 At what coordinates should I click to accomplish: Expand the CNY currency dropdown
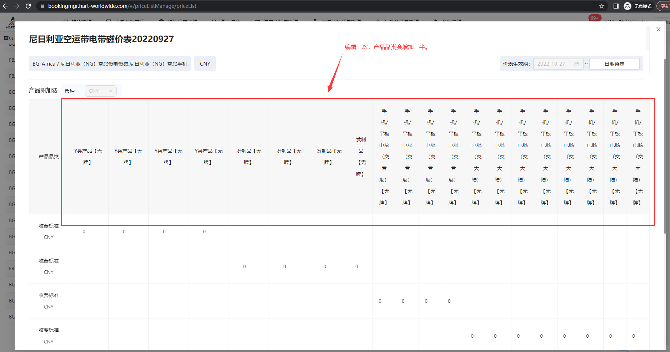[101, 91]
